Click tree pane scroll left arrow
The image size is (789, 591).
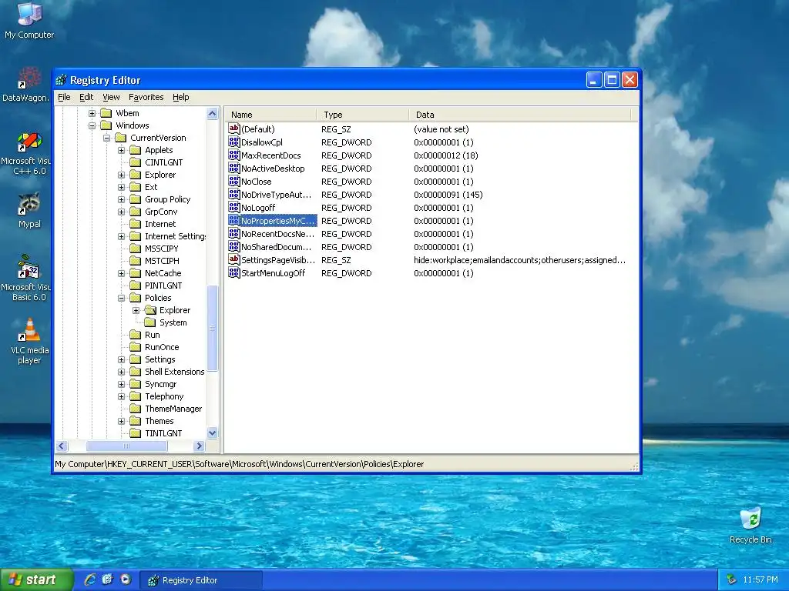[x=62, y=446]
